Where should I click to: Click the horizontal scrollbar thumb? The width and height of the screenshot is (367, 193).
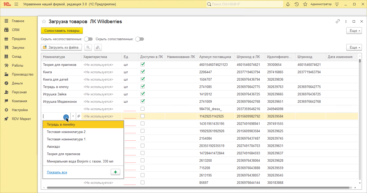tap(198, 188)
